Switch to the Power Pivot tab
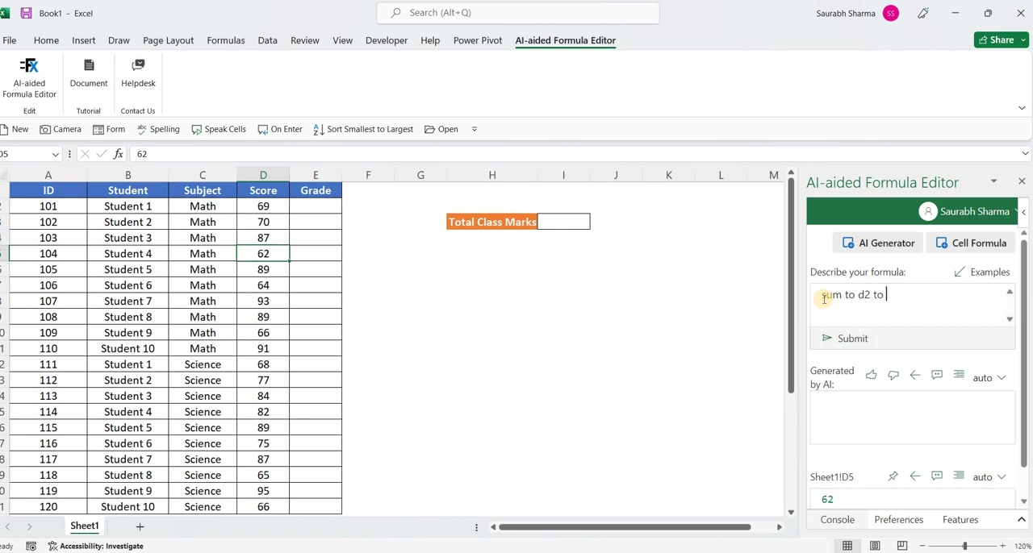1033x553 pixels. tap(478, 40)
